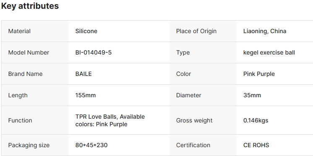313x156 pixels.
Task: Click the Pink Purple color value
Action: pos(259,74)
